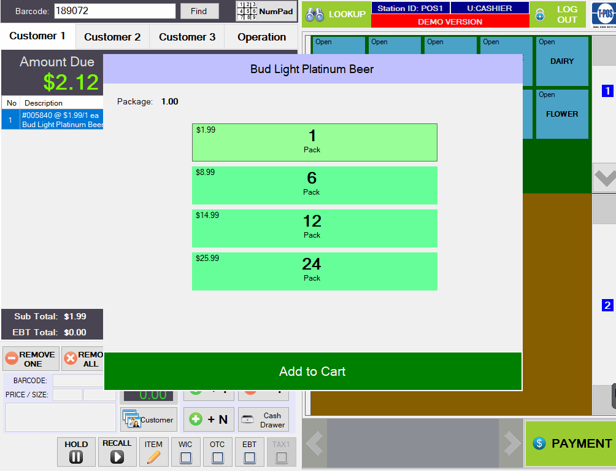Screen dimensions: 616x471
Task: Select the Bud Light Platinum Beer cart row
Action: click(52, 120)
